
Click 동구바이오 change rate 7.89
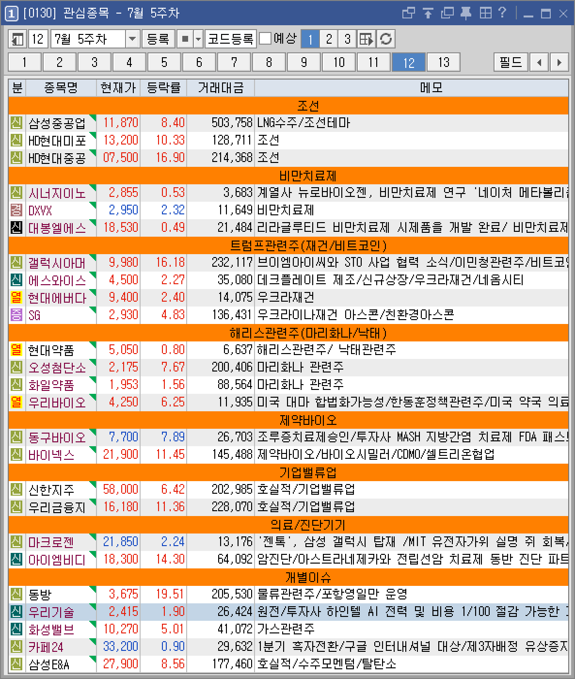173,437
